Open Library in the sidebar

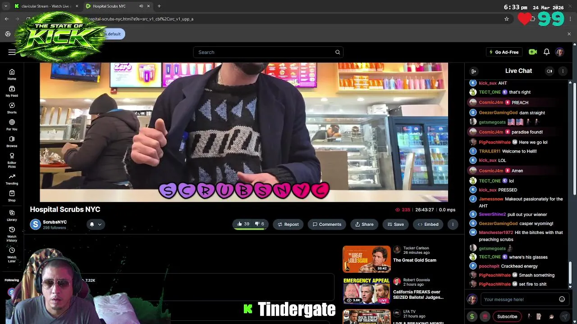(x=12, y=216)
